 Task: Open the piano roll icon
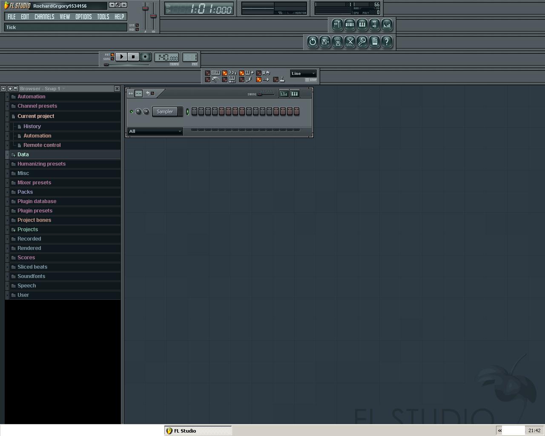(x=362, y=25)
